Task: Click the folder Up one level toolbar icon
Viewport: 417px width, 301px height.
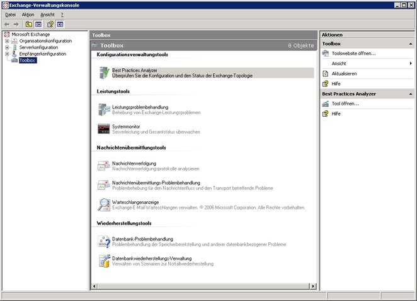Action: tap(29, 25)
